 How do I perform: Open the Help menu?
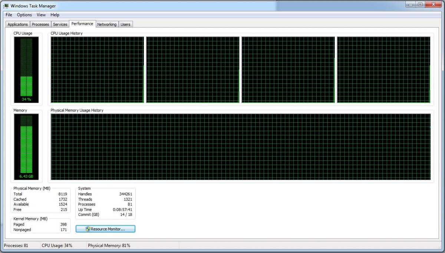[x=55, y=15]
